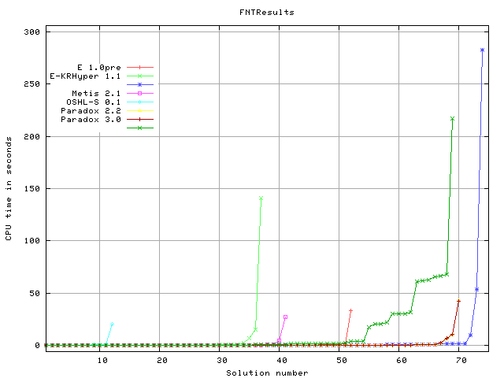This screenshot has height=378, width=504.
Task: Click the y-axis tick label 100
Action: (31, 241)
